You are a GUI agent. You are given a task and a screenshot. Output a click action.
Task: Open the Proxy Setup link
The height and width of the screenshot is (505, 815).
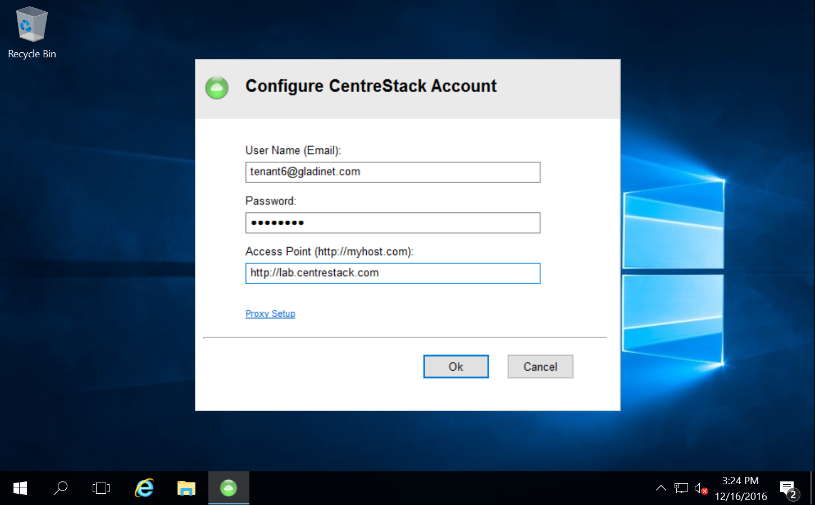pyautogui.click(x=270, y=313)
